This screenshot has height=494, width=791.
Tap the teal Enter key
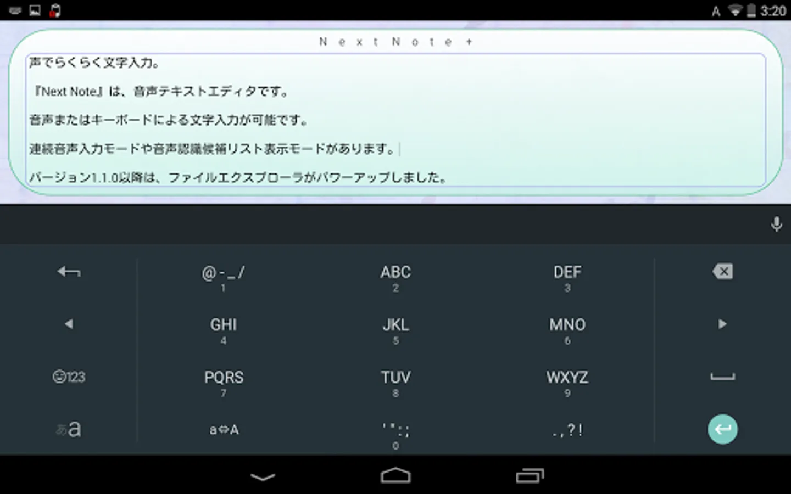(722, 429)
